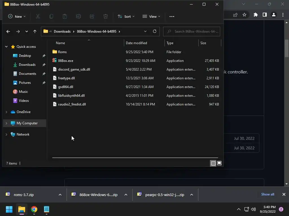Select the 86Box.exe application icon
The image size is (289, 216).
[x=54, y=60]
